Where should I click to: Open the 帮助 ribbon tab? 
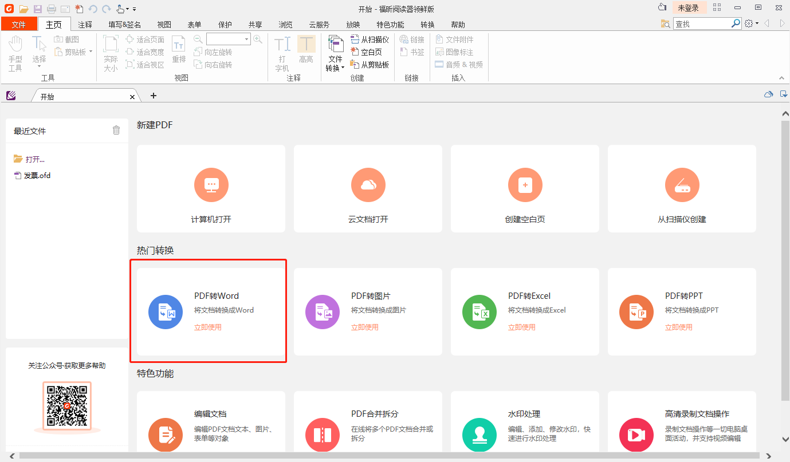pyautogui.click(x=458, y=25)
